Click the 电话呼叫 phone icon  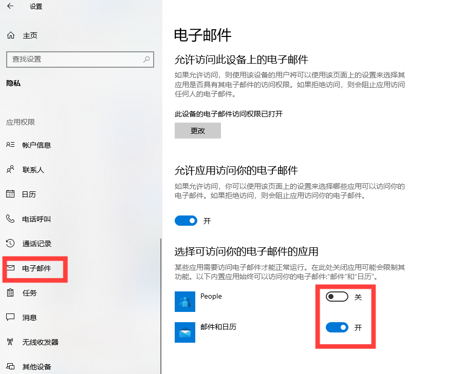pyautogui.click(x=10, y=219)
